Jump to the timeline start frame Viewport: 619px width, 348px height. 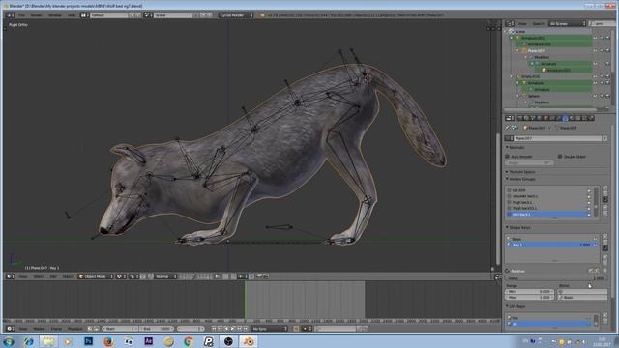point(214,329)
